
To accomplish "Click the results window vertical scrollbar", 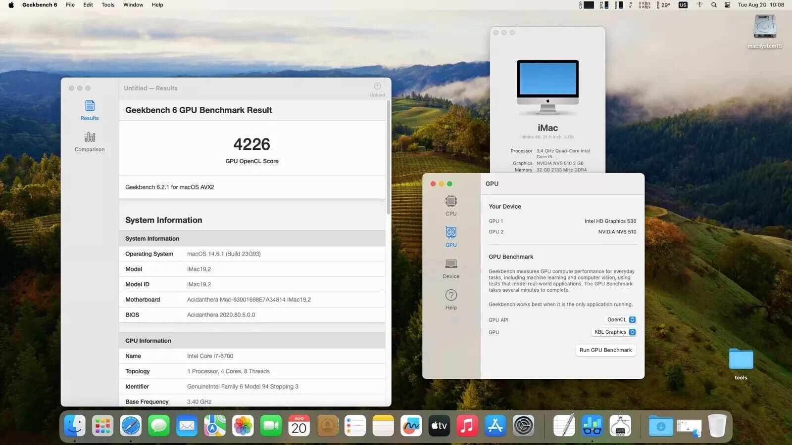I will point(389,157).
